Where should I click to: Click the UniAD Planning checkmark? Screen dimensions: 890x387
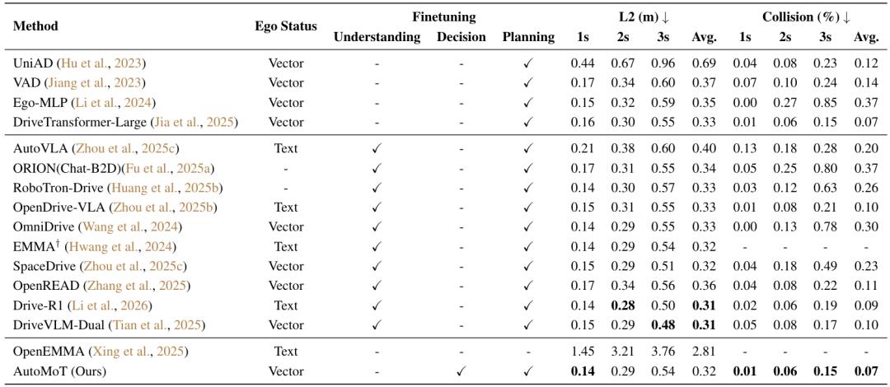[528, 63]
